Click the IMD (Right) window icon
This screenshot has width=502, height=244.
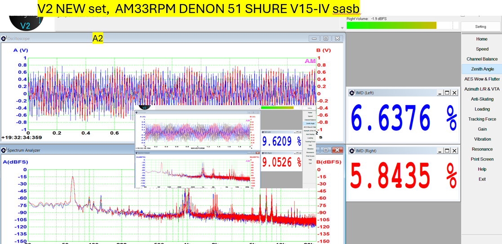[351, 151]
